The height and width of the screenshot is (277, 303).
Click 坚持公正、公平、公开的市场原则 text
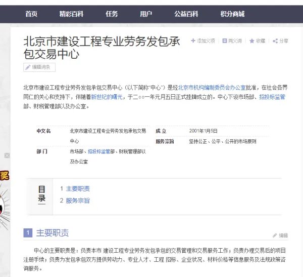point(223,141)
